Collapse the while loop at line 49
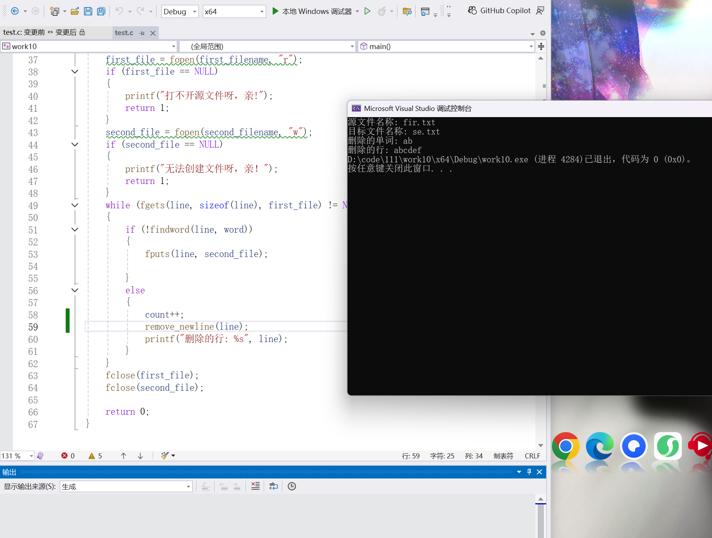Screen dimensions: 712x538 click(x=75, y=205)
